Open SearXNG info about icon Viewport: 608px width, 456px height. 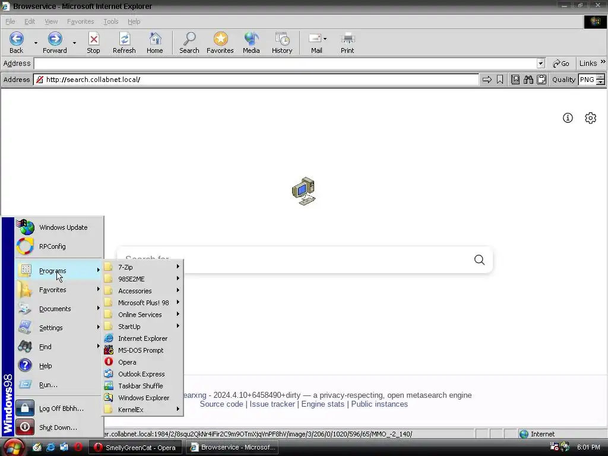(x=568, y=118)
